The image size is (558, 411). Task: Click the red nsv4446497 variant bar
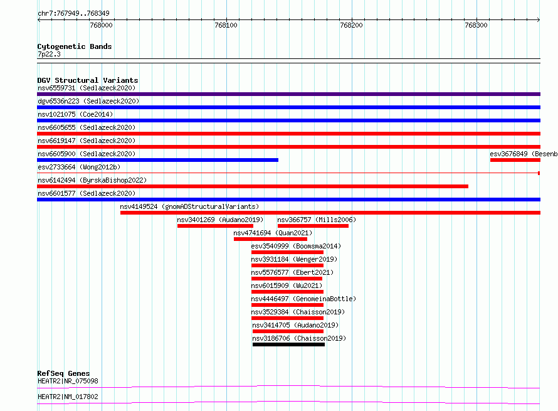pos(288,305)
